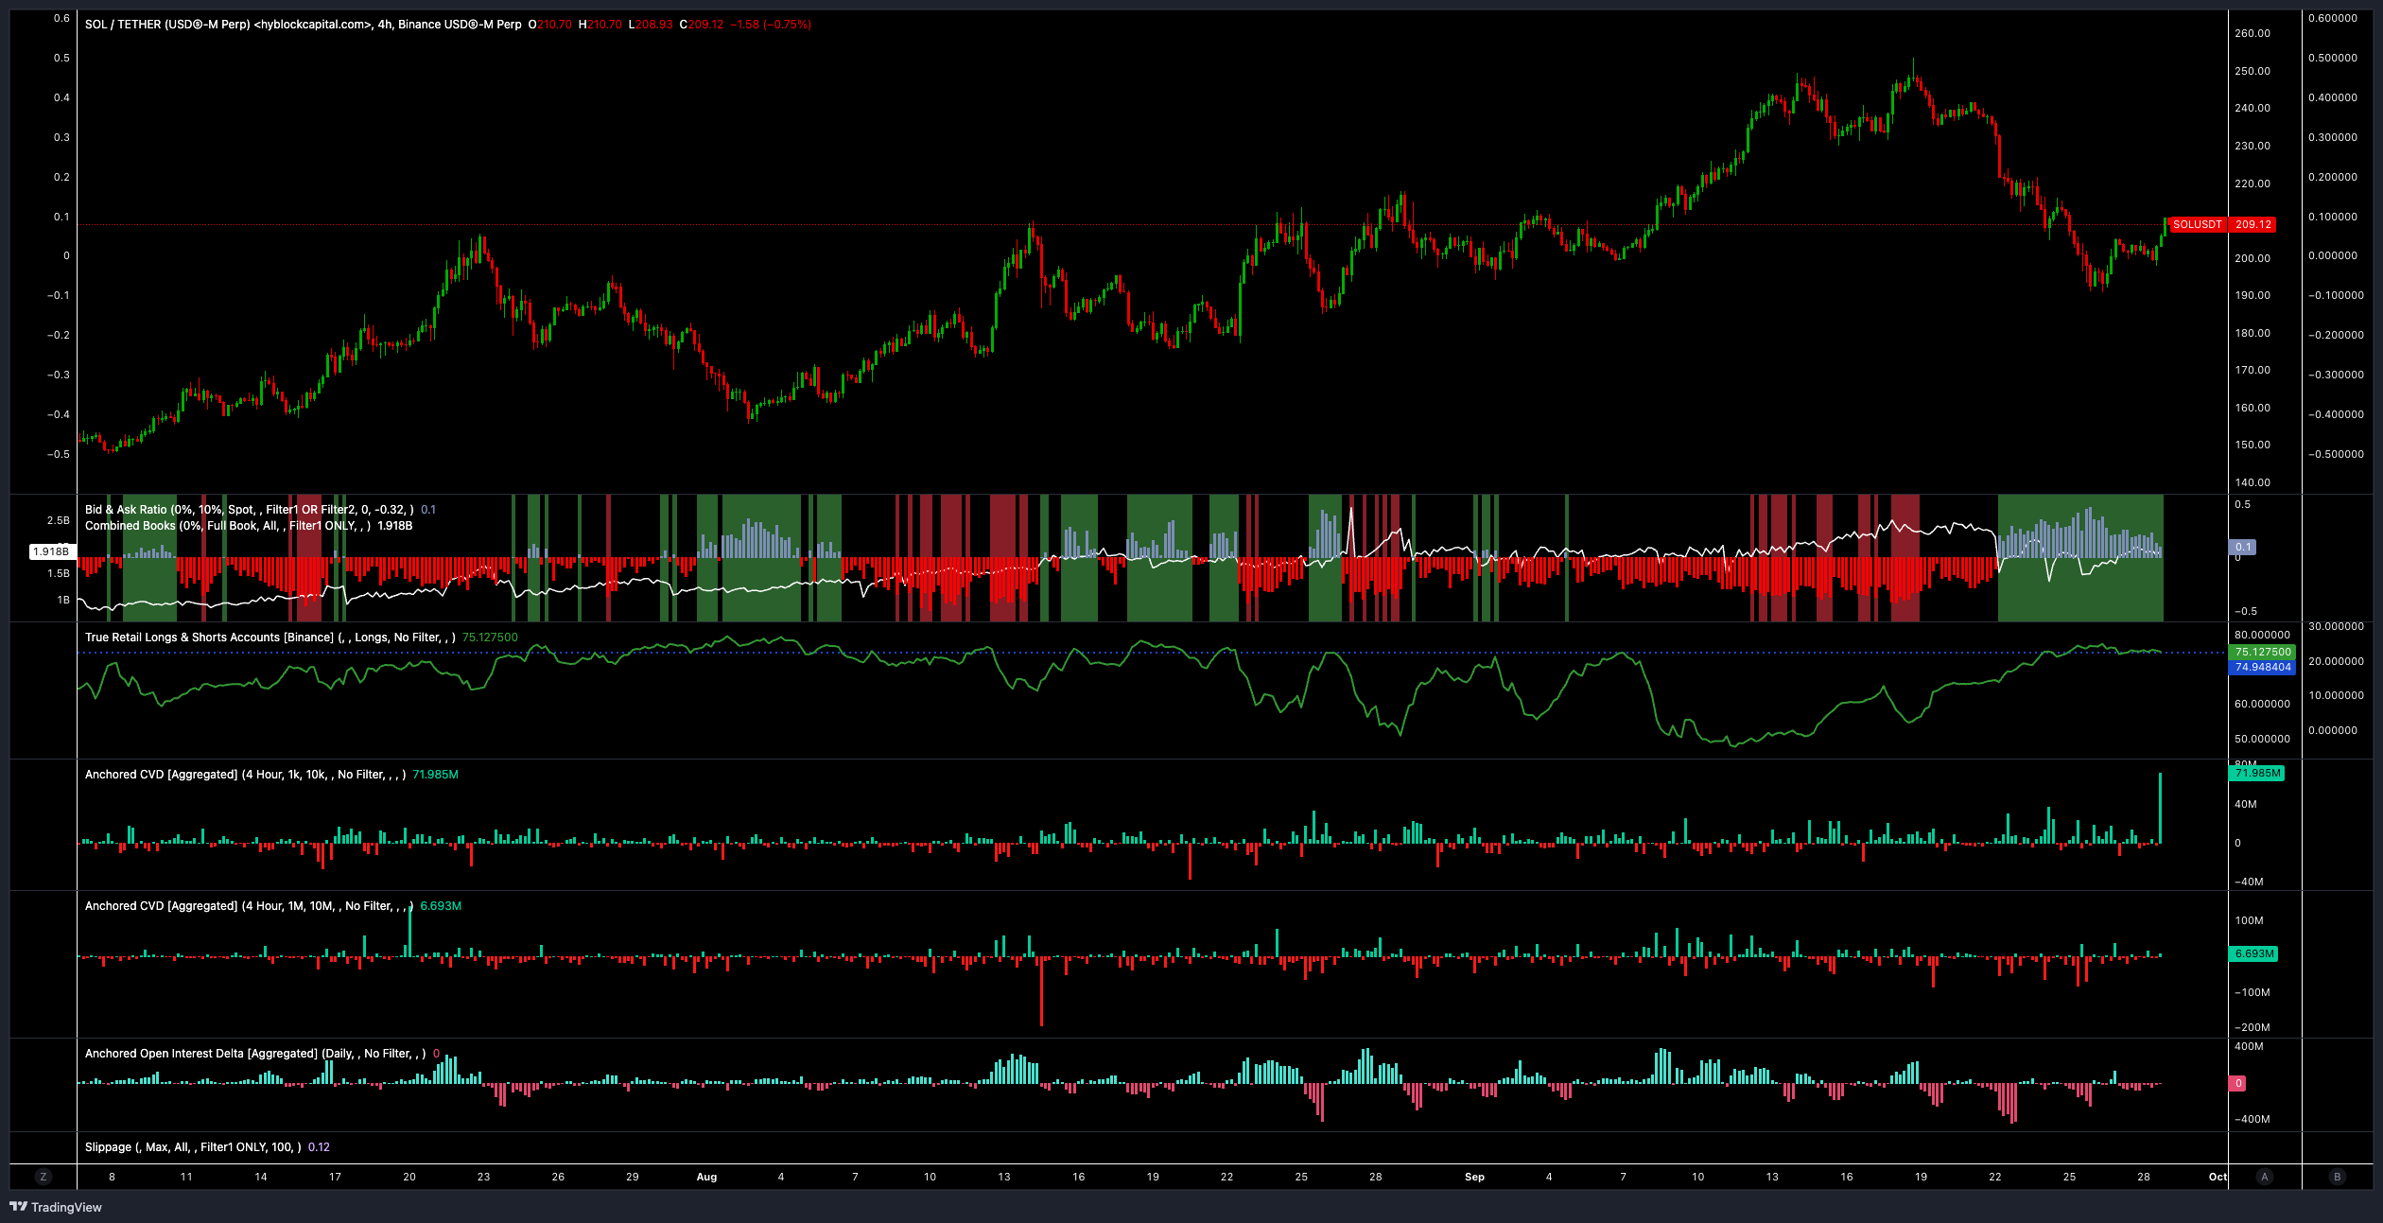Click the TradingView logo
2383x1223 pixels.
coord(56,1207)
